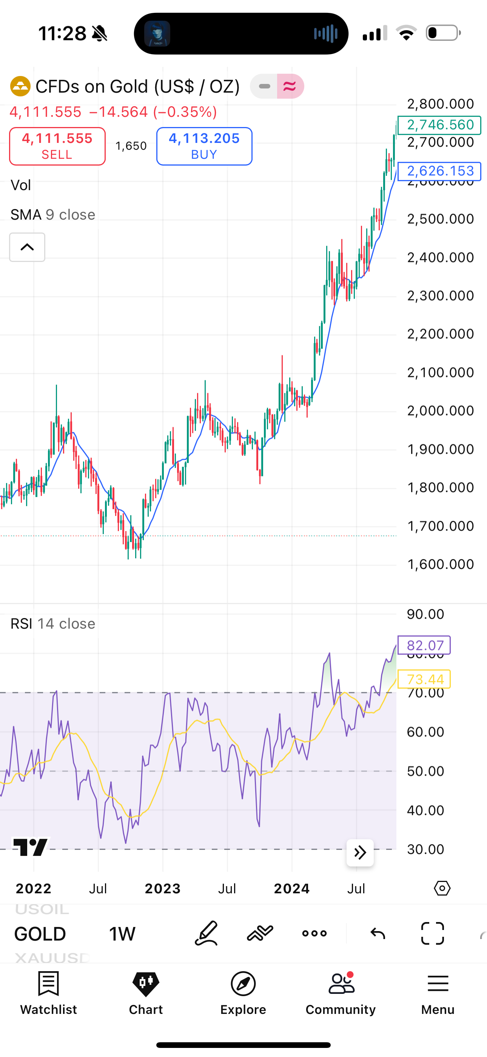
Task: Open chart settings hexagon icon
Action: (x=442, y=888)
